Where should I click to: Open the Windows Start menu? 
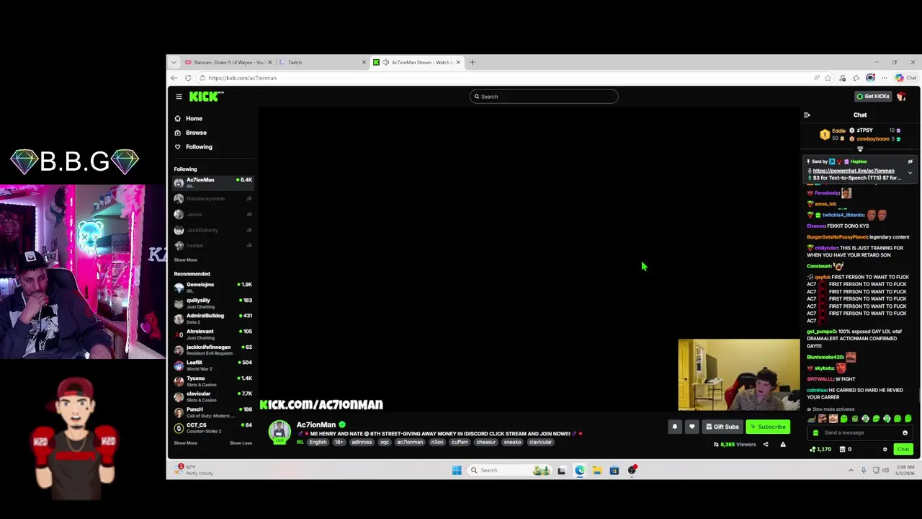click(x=457, y=471)
